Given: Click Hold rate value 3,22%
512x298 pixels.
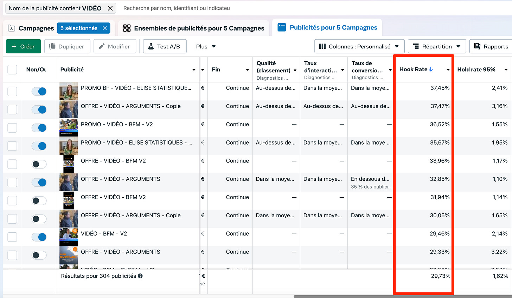Looking at the screenshot, I should click(499, 252).
